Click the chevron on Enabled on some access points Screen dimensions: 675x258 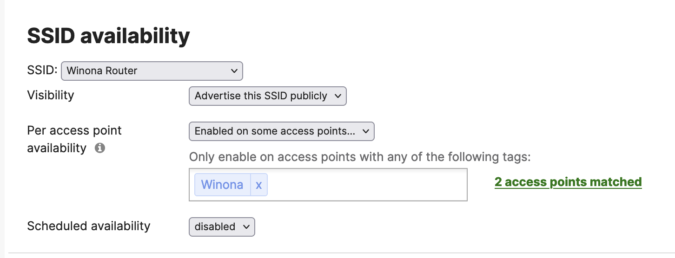[x=365, y=131]
